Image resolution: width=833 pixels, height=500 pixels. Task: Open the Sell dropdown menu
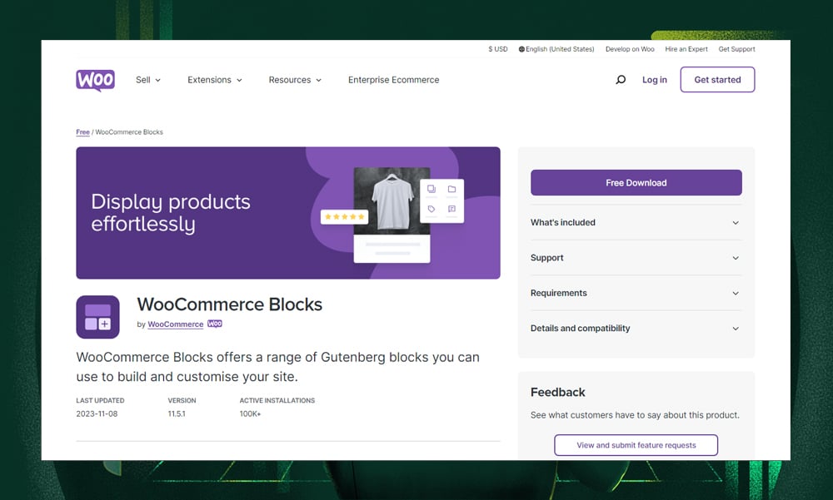tap(148, 80)
